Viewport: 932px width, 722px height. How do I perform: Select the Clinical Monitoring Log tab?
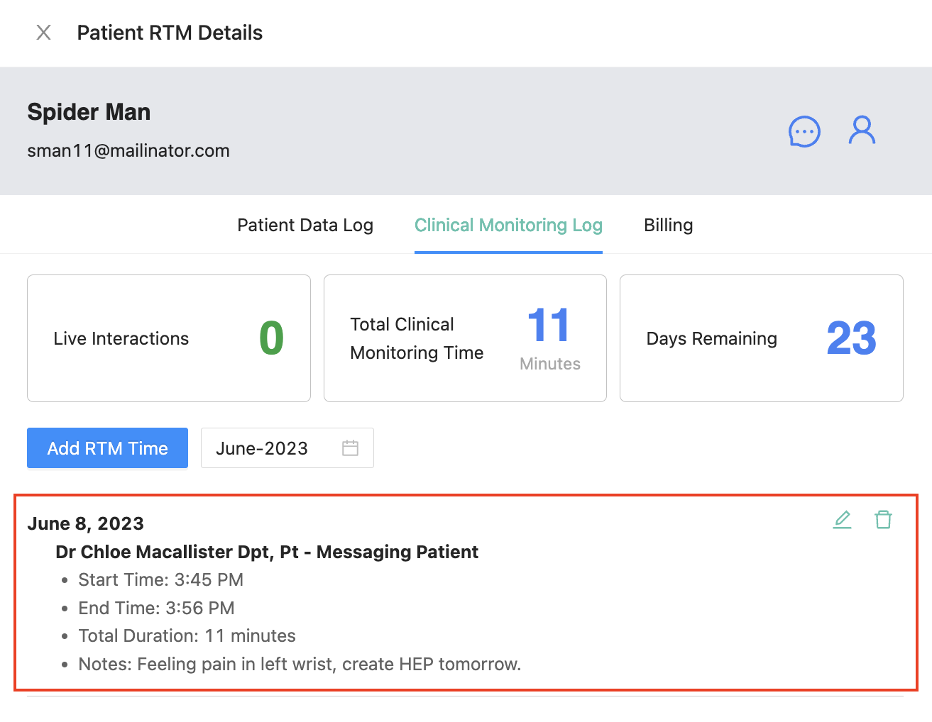click(508, 226)
